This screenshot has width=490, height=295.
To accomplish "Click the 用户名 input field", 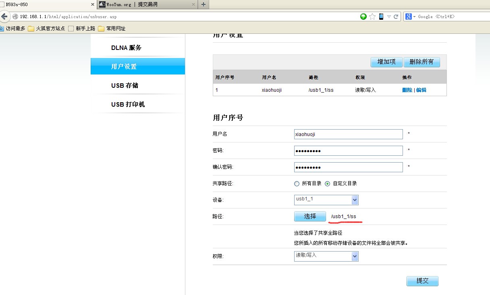I will tap(348, 134).
